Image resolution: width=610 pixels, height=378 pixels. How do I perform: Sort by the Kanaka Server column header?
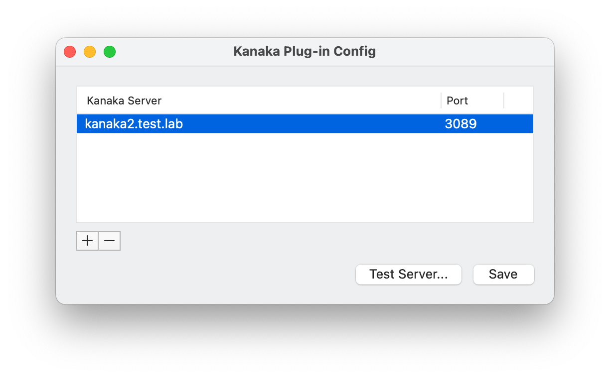[125, 101]
